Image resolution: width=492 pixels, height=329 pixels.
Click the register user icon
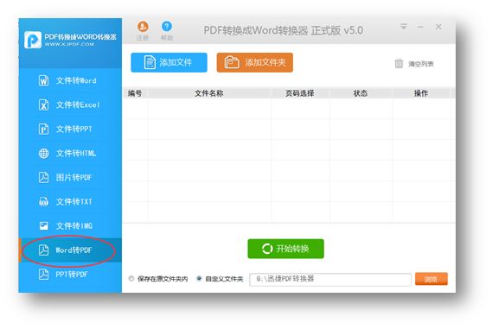[x=143, y=27]
